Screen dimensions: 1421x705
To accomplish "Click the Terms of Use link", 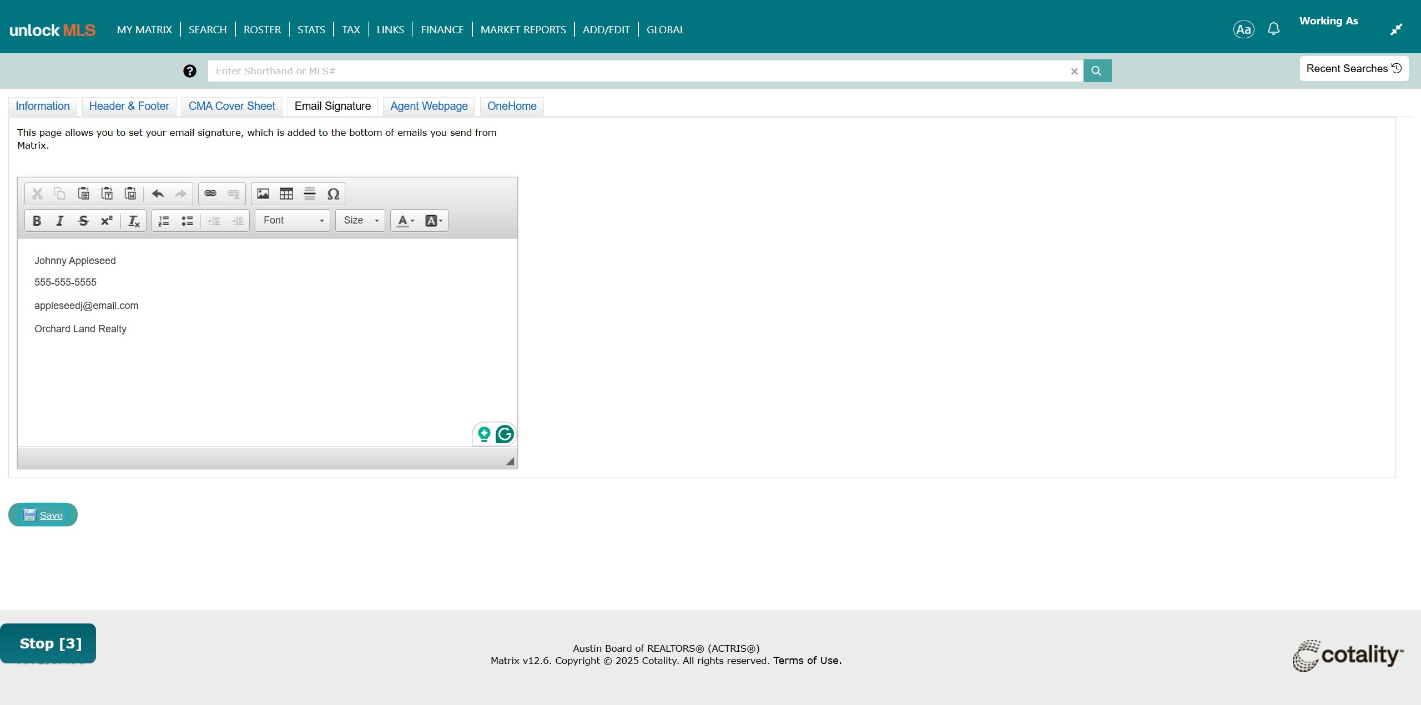I will click(x=807, y=661).
